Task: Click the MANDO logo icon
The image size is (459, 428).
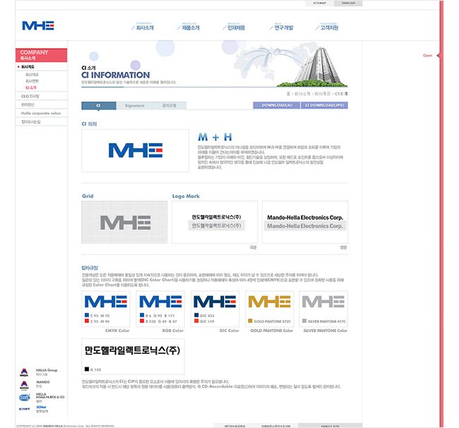Action: coord(24,385)
